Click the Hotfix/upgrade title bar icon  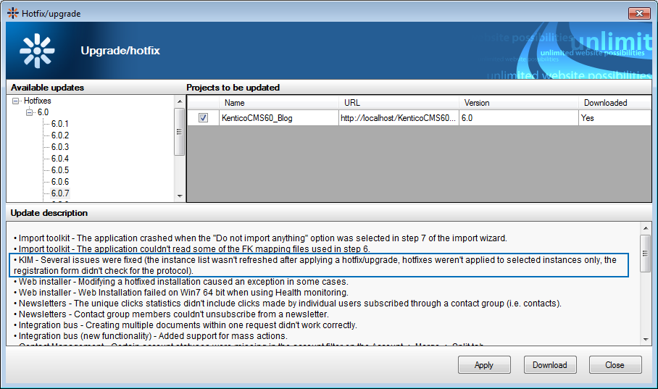click(x=12, y=13)
